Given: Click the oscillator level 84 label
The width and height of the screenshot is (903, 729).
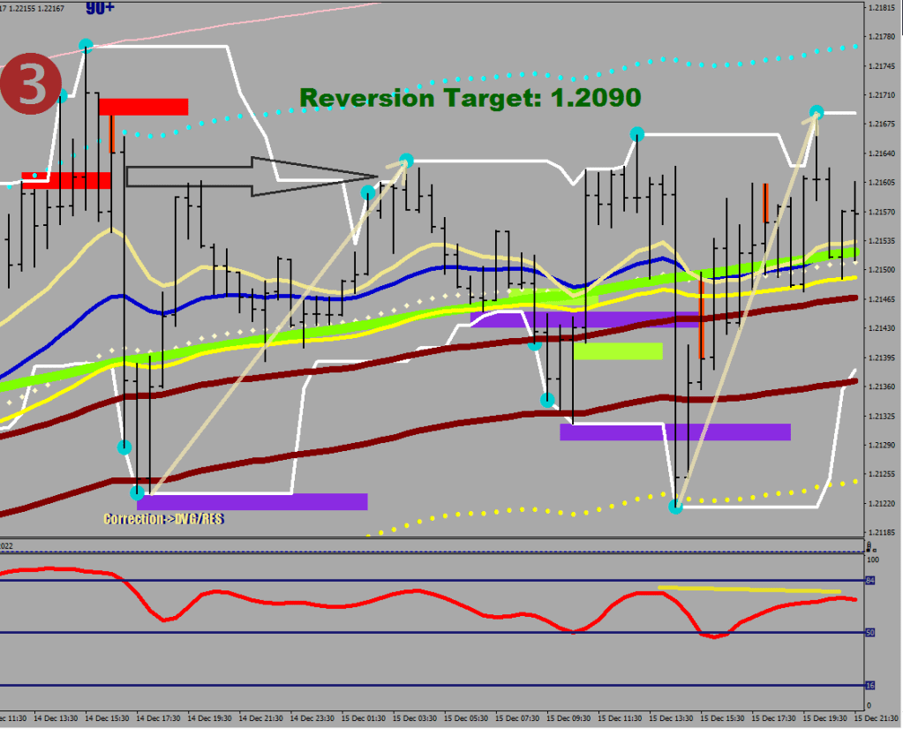Looking at the screenshot, I should 870,581.
